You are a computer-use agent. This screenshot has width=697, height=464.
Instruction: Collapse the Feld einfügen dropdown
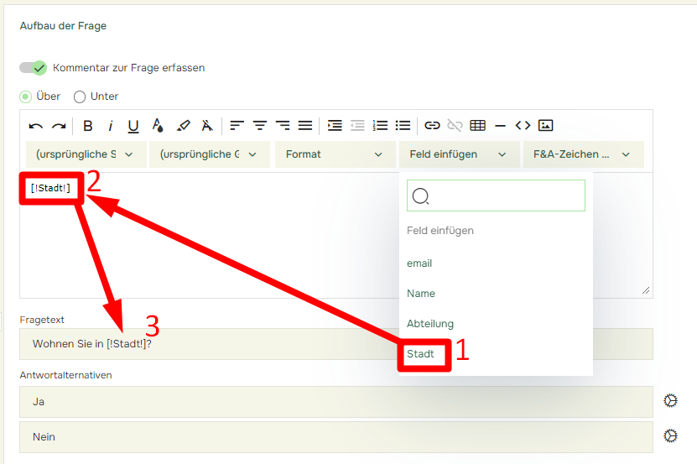[x=459, y=154]
